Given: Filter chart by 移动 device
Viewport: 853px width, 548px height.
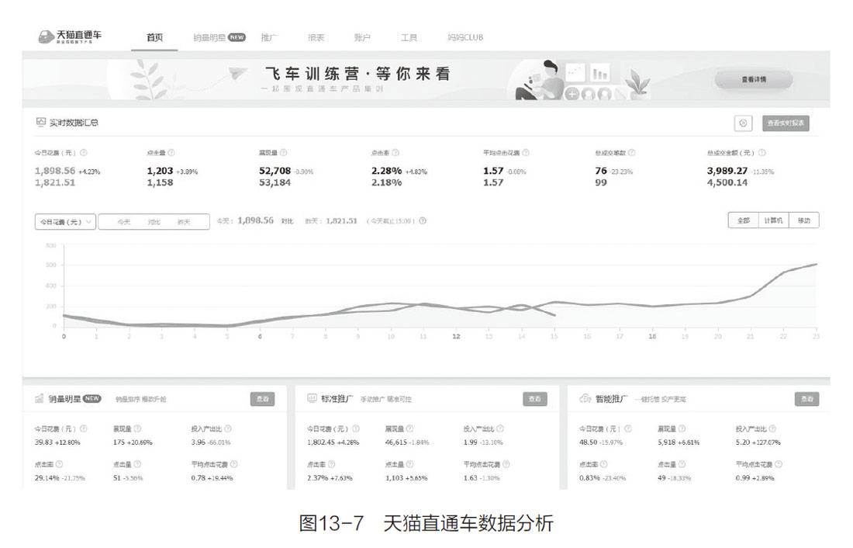Looking at the screenshot, I should pos(803,220).
